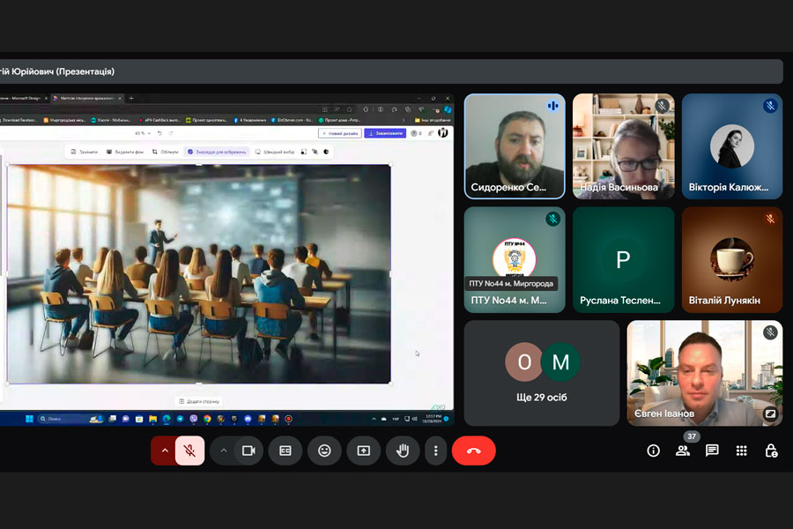Unmute microphone with the crossed mic button
Screen dimensions: 793x529
pyautogui.click(x=189, y=451)
